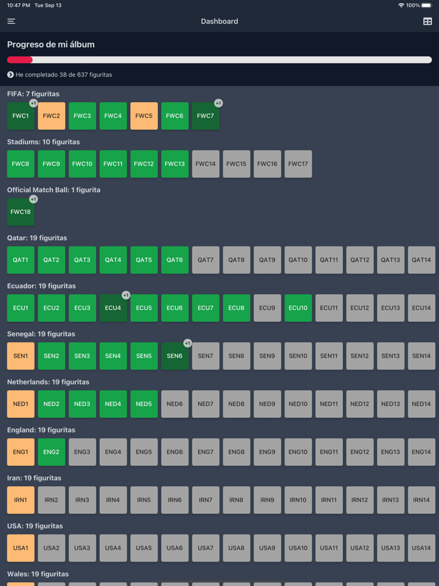The image size is (439, 586).
Task: Tap the +1 badge on FWC7
Action: (x=218, y=103)
